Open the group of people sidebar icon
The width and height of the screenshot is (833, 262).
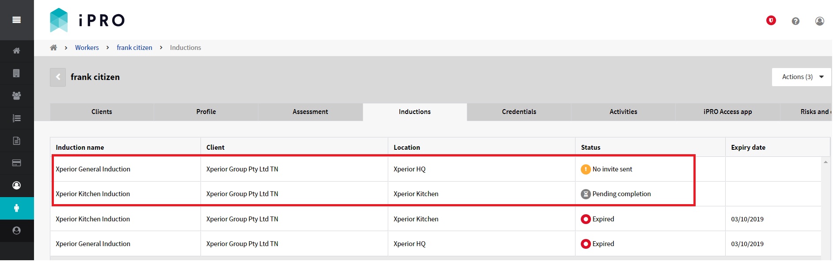pyautogui.click(x=17, y=95)
